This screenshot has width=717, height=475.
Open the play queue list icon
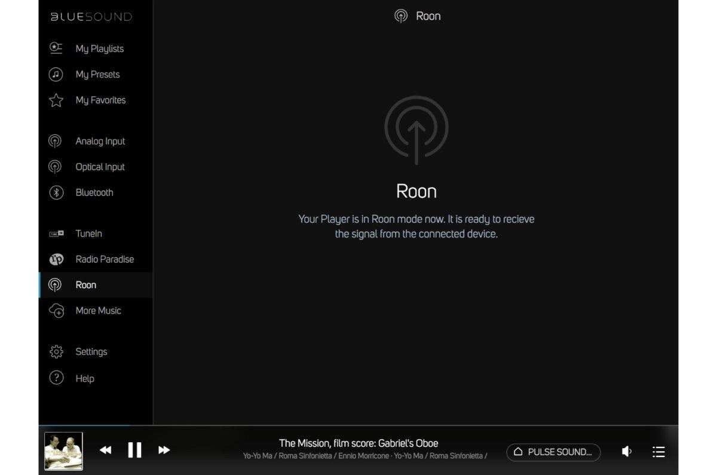point(658,452)
